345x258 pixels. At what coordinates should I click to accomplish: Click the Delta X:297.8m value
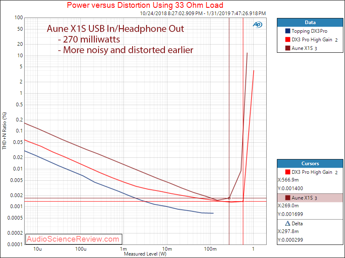coord(288,231)
